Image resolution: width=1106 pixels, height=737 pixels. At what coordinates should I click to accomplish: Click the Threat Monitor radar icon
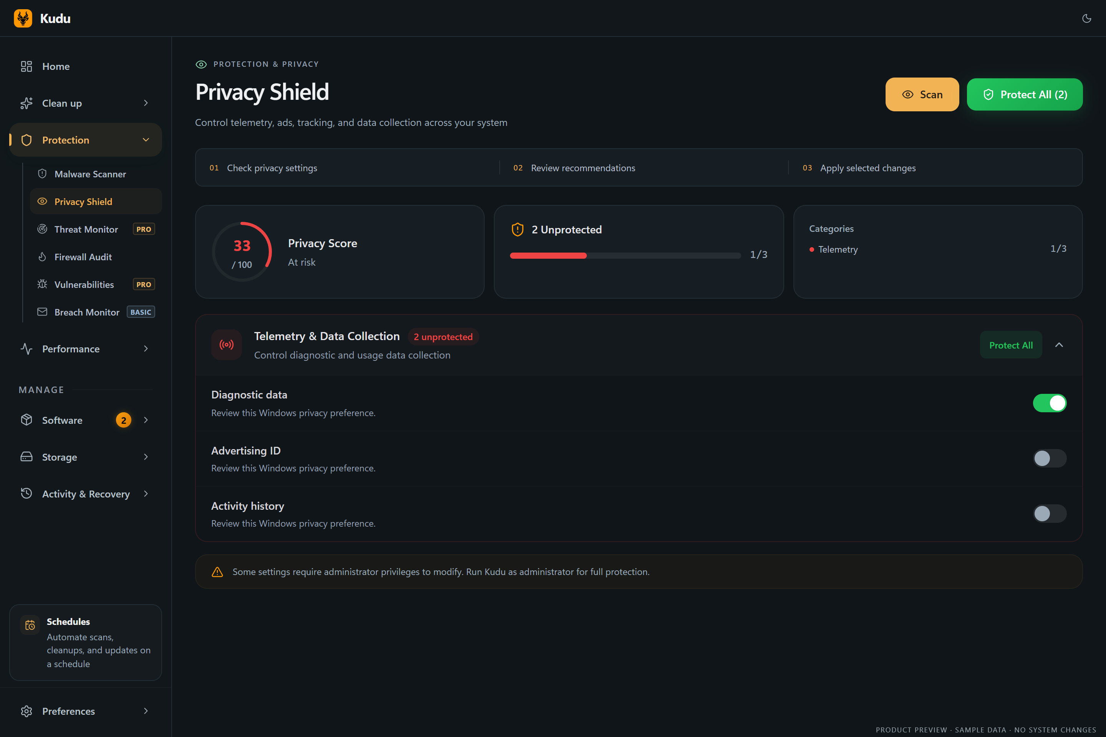pos(42,229)
